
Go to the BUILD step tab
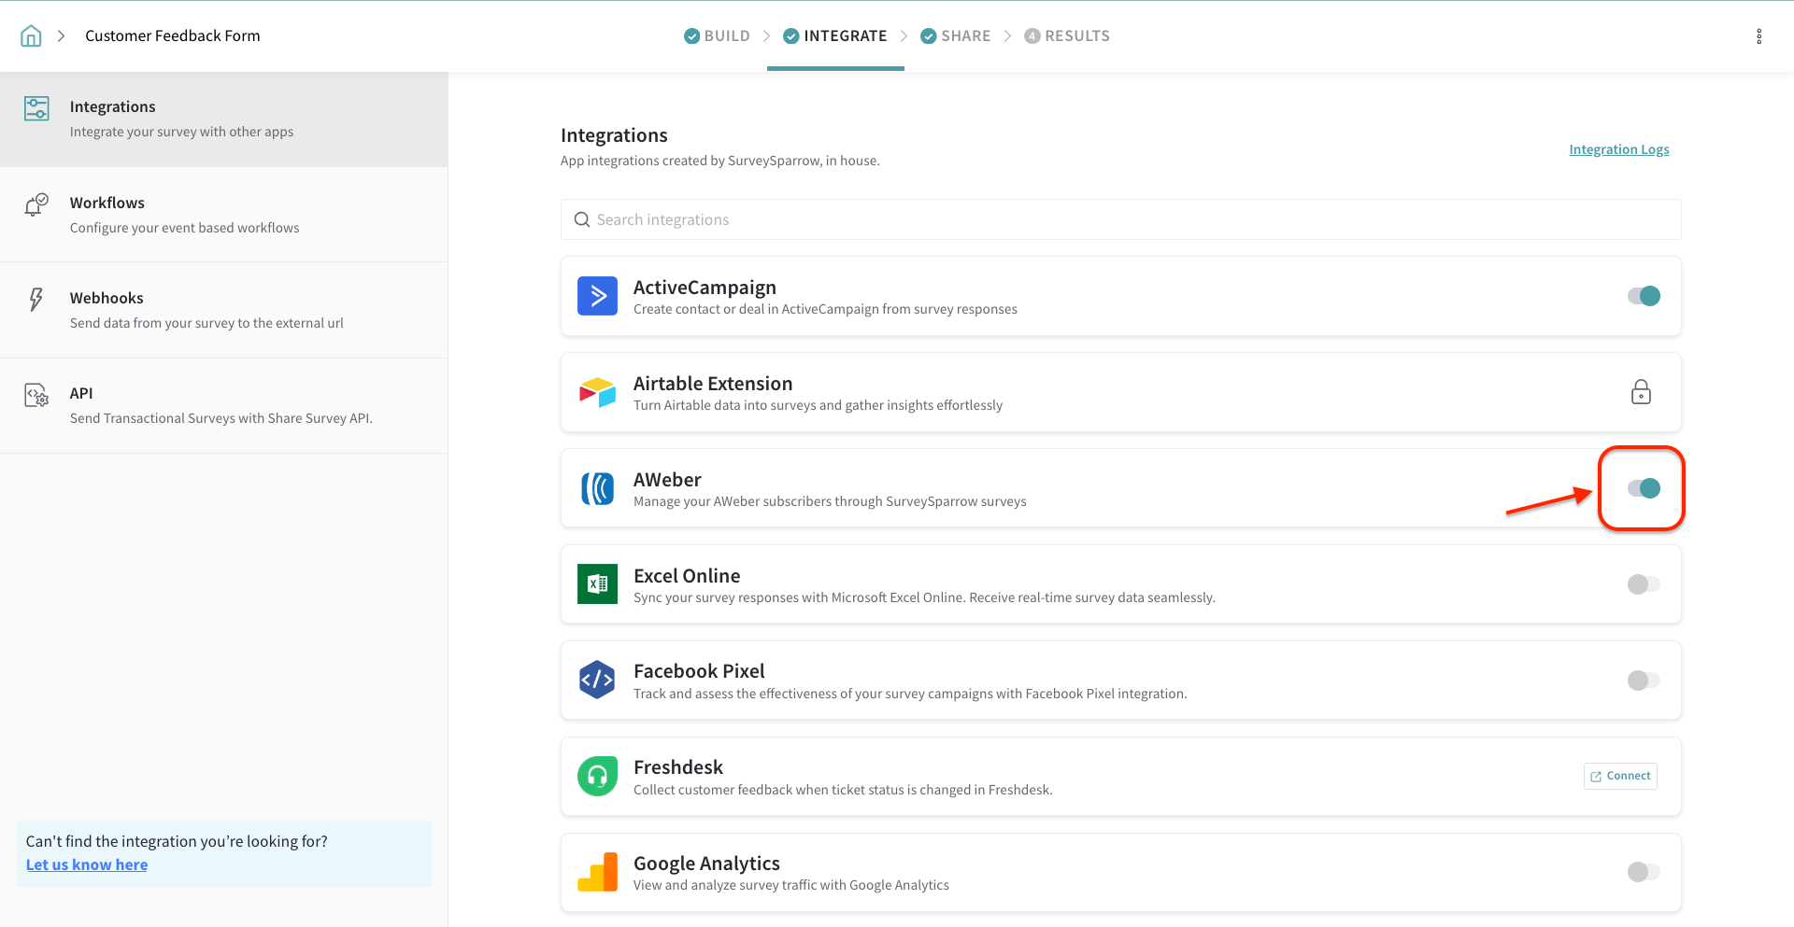[x=717, y=36]
